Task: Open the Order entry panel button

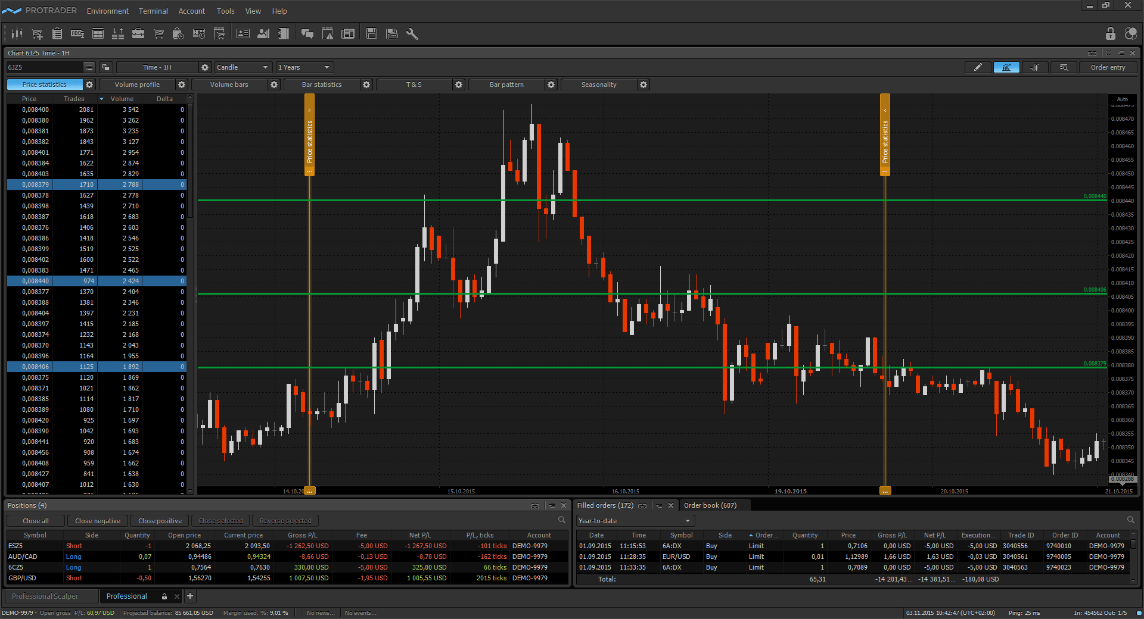Action: tap(1108, 67)
